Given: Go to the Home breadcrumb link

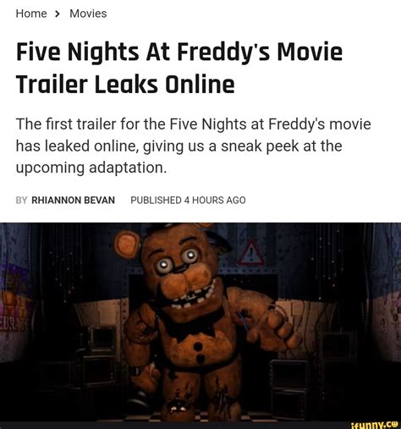Looking at the screenshot, I should (x=31, y=14).
